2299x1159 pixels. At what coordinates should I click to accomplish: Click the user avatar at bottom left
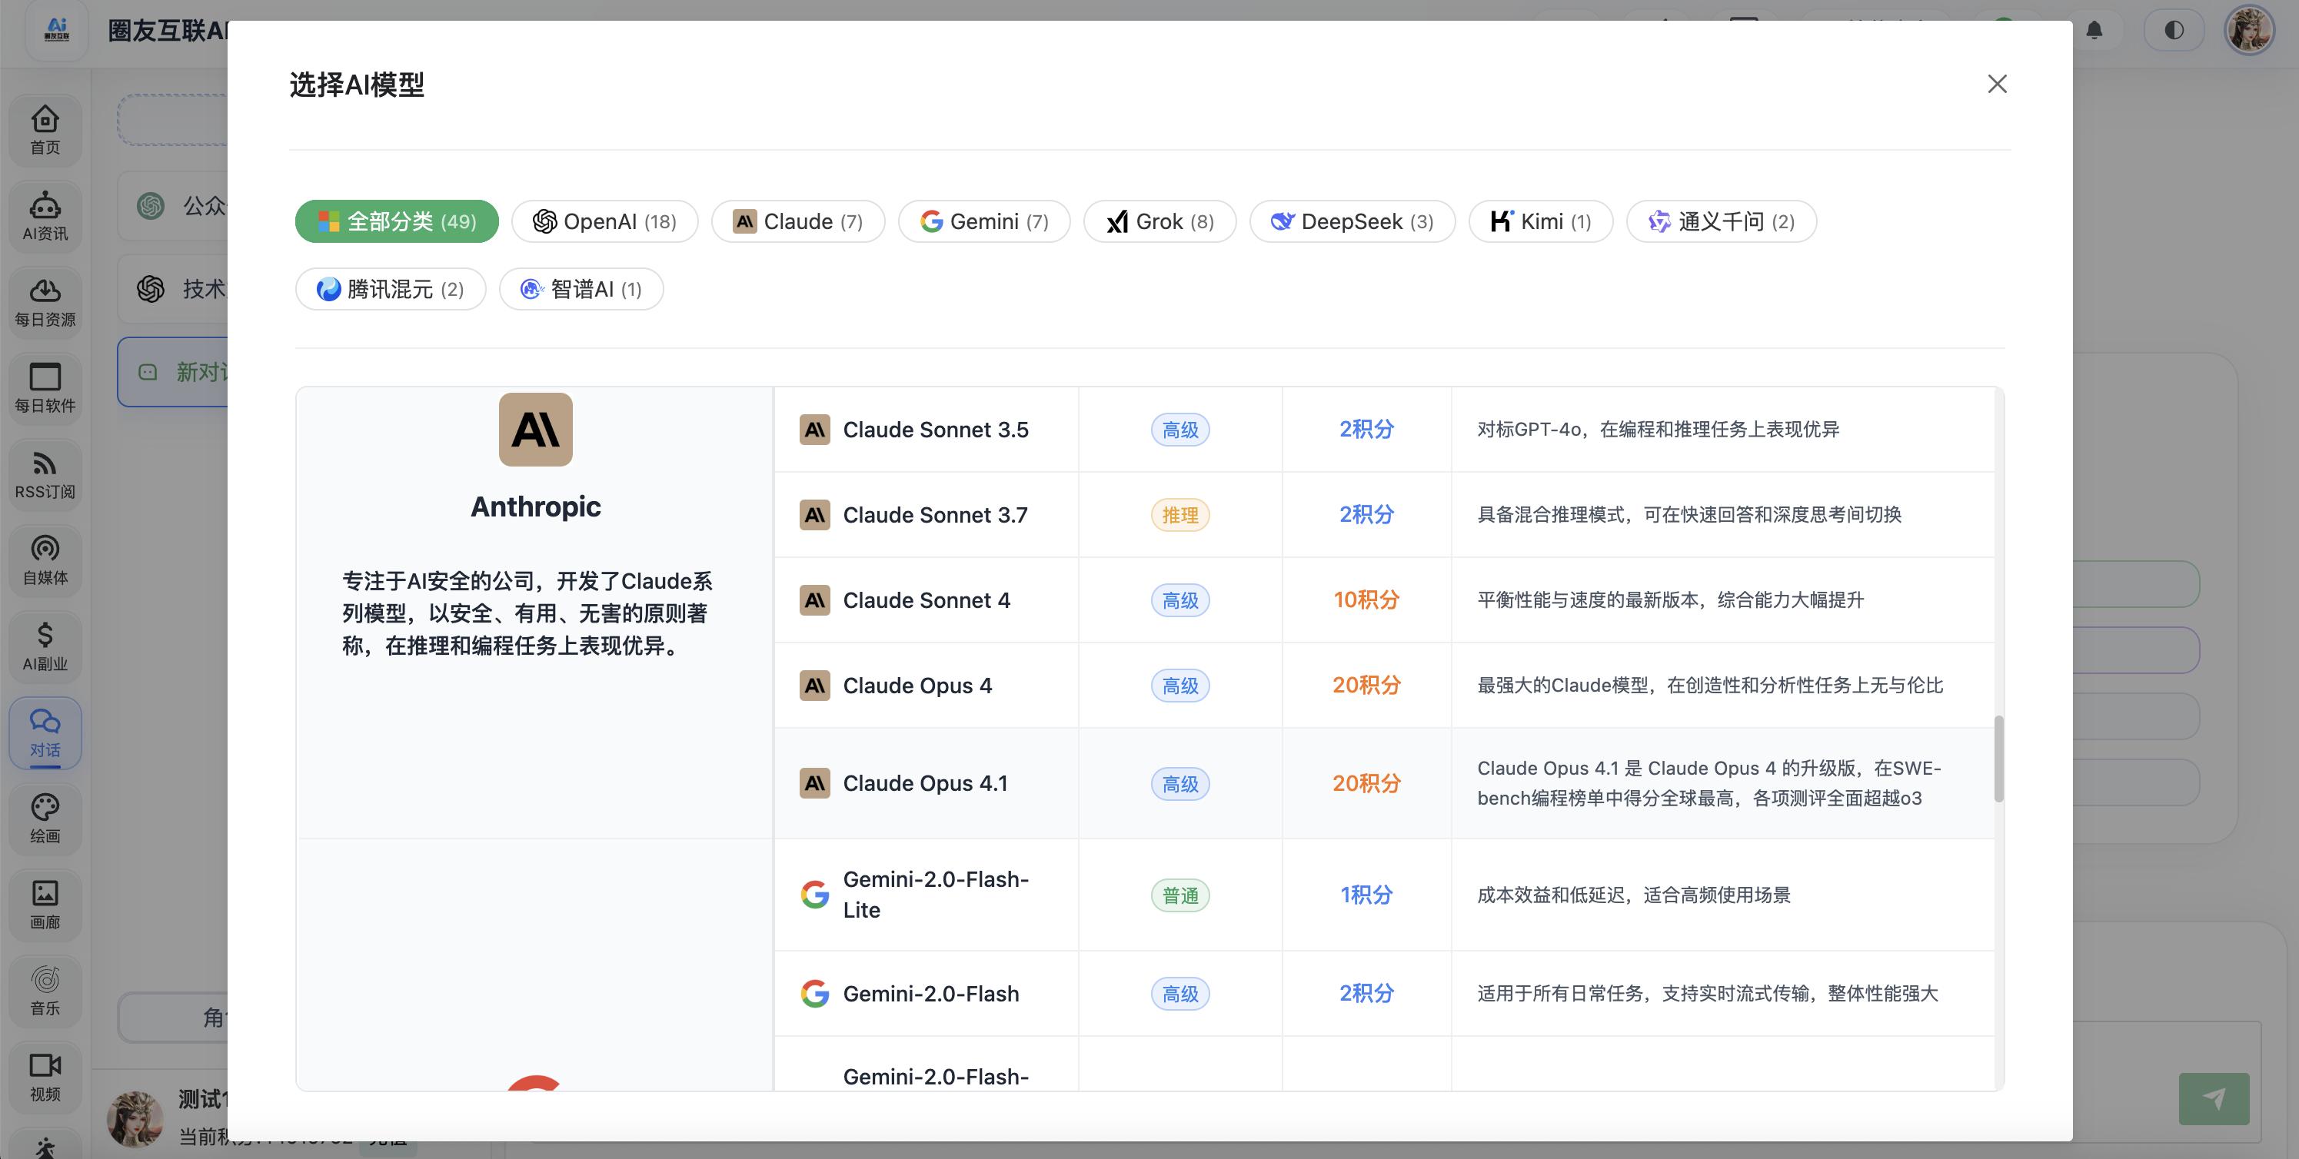pos(135,1119)
